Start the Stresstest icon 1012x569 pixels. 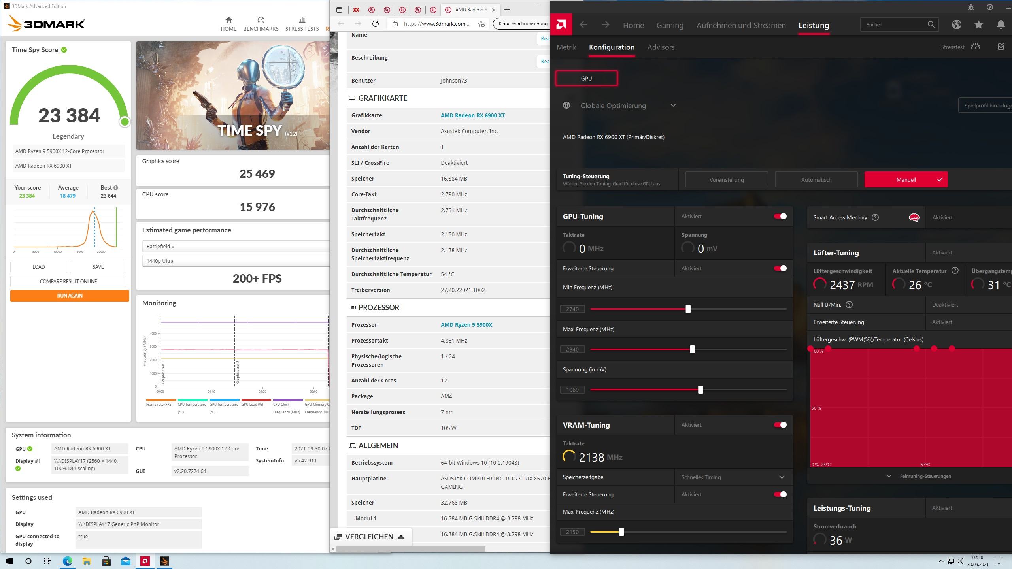point(976,47)
